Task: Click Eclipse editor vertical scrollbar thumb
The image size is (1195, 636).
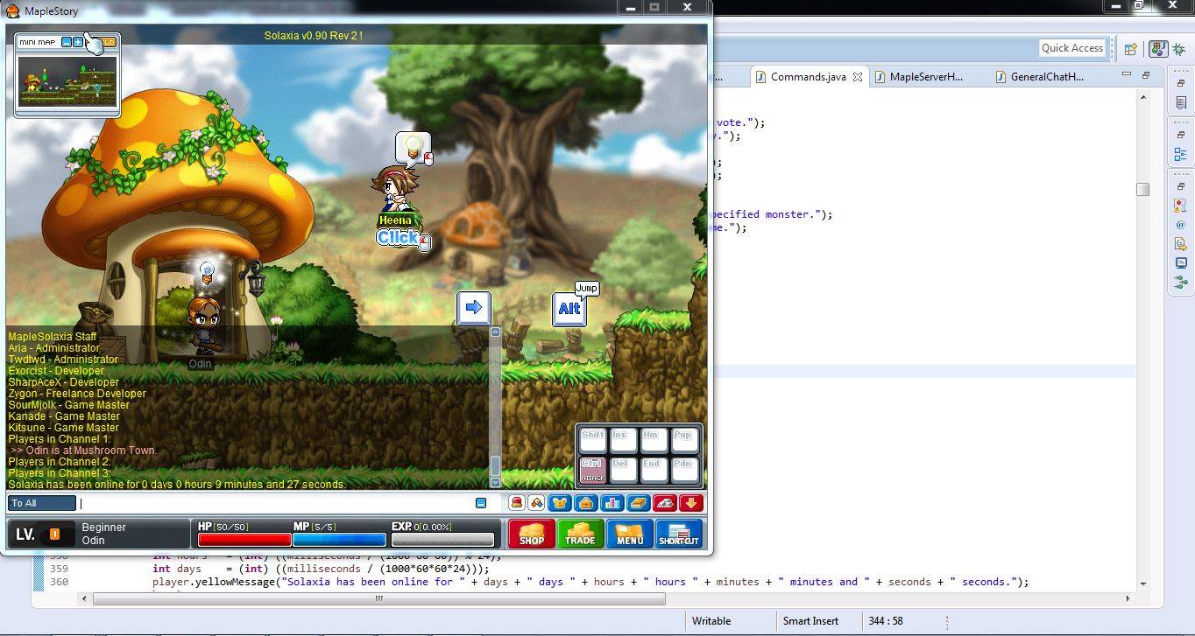Action: (1142, 189)
